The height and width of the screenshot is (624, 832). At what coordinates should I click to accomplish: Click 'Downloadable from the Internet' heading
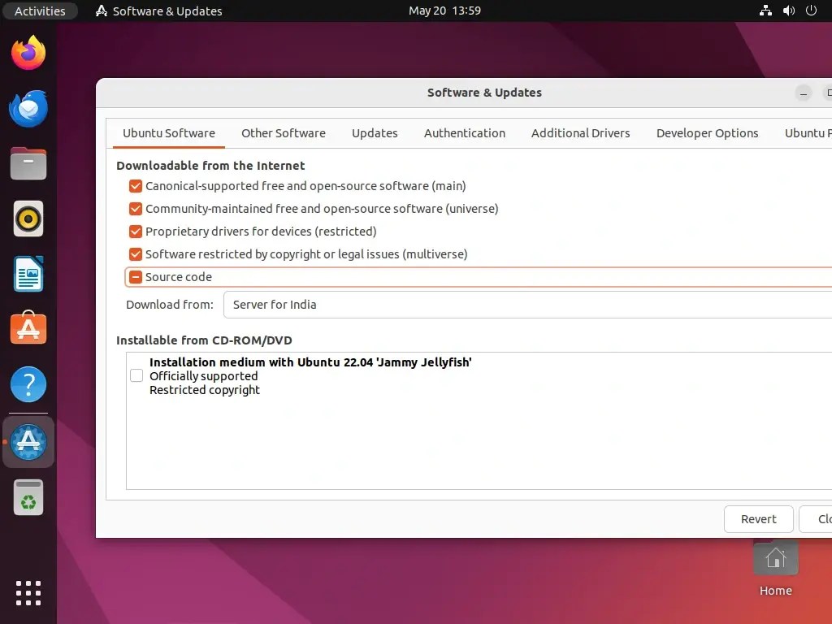(x=210, y=166)
